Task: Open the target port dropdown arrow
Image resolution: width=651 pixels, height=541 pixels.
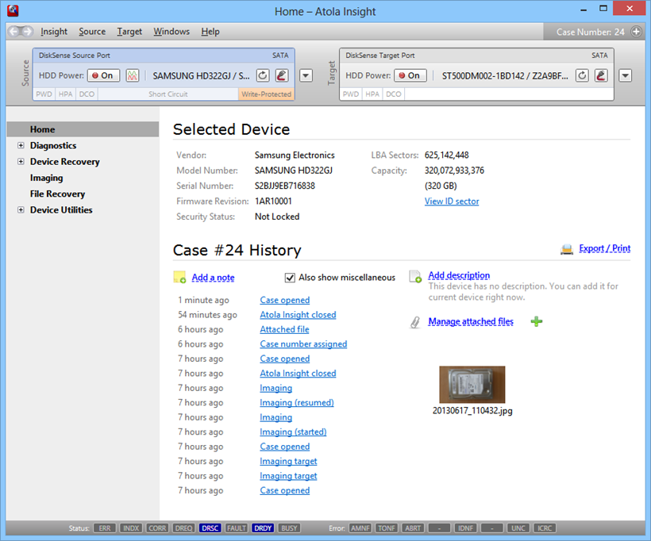Action: tap(626, 75)
